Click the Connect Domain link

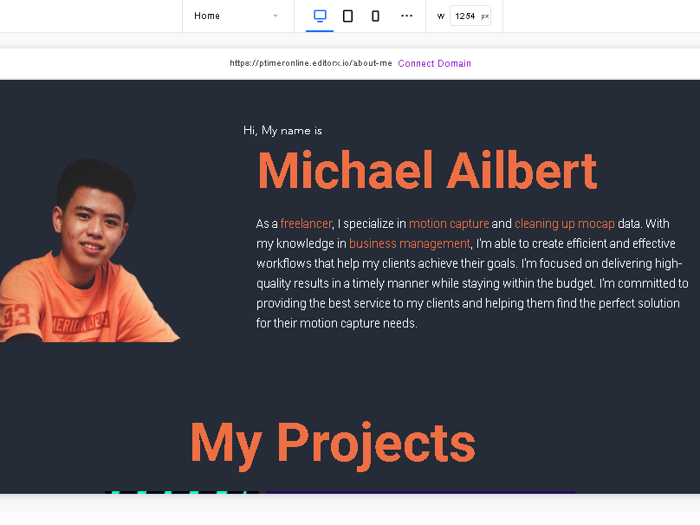(434, 63)
